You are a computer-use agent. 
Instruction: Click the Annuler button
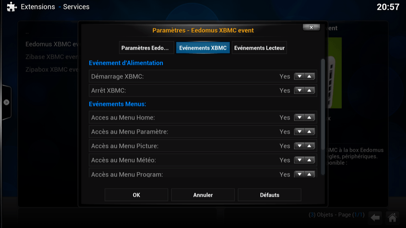coord(203,195)
